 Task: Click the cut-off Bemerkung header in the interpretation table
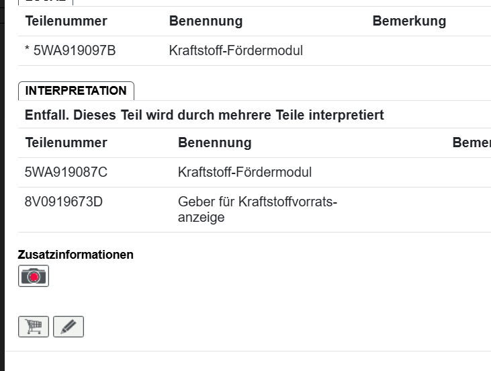click(472, 142)
